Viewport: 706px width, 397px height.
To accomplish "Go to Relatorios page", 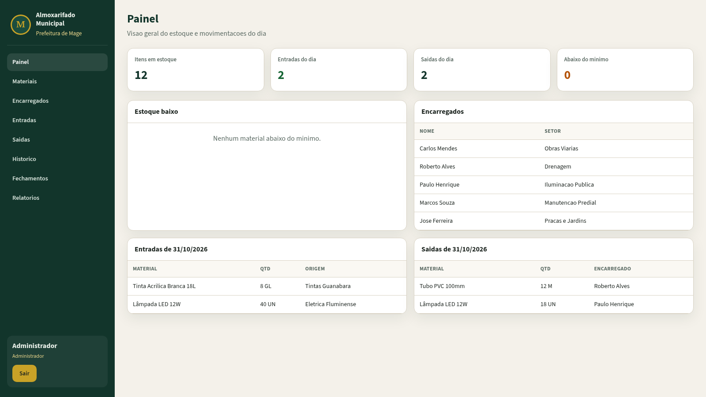I will 57,198.
